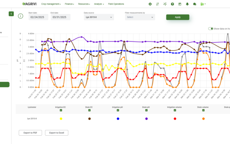Click the Apply button
230x144 pixels.
178,17
